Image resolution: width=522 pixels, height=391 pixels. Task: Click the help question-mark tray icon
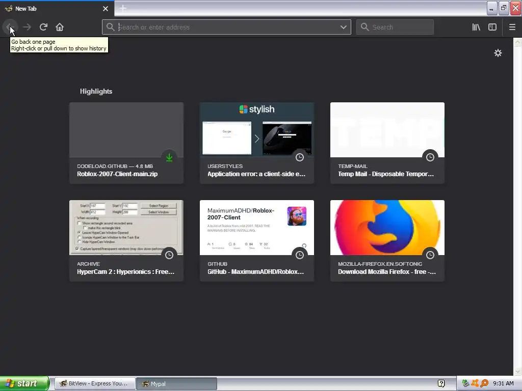click(x=441, y=383)
